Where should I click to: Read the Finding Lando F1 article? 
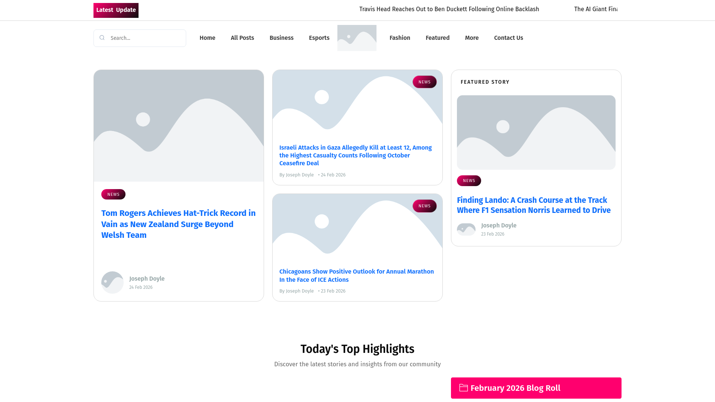click(x=533, y=205)
